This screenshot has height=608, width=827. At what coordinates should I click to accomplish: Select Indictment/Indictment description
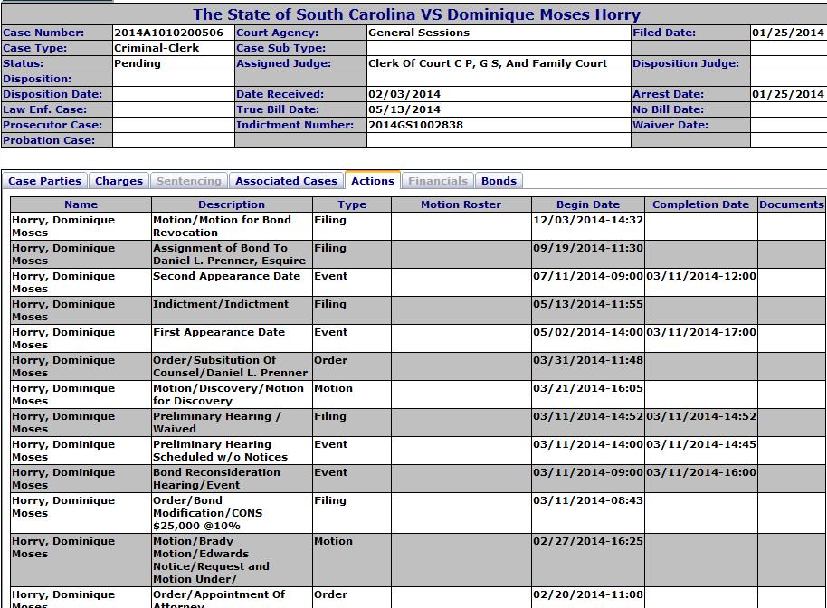pyautogui.click(x=221, y=304)
